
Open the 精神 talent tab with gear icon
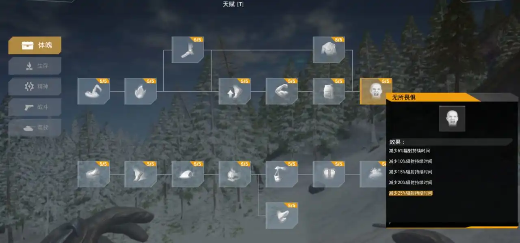point(35,86)
